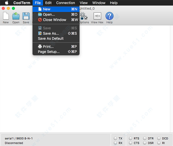
Task: Open the Edit menu
Action: click(48, 3)
